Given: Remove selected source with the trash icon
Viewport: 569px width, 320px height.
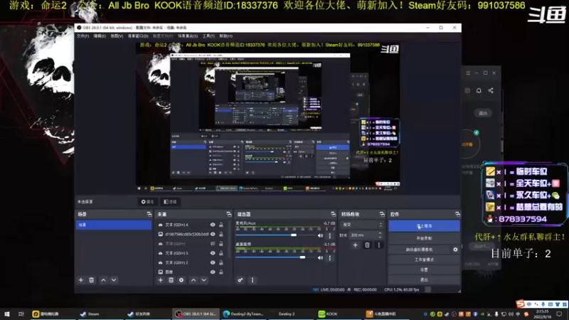Looking at the screenshot, I should tap(171, 280).
